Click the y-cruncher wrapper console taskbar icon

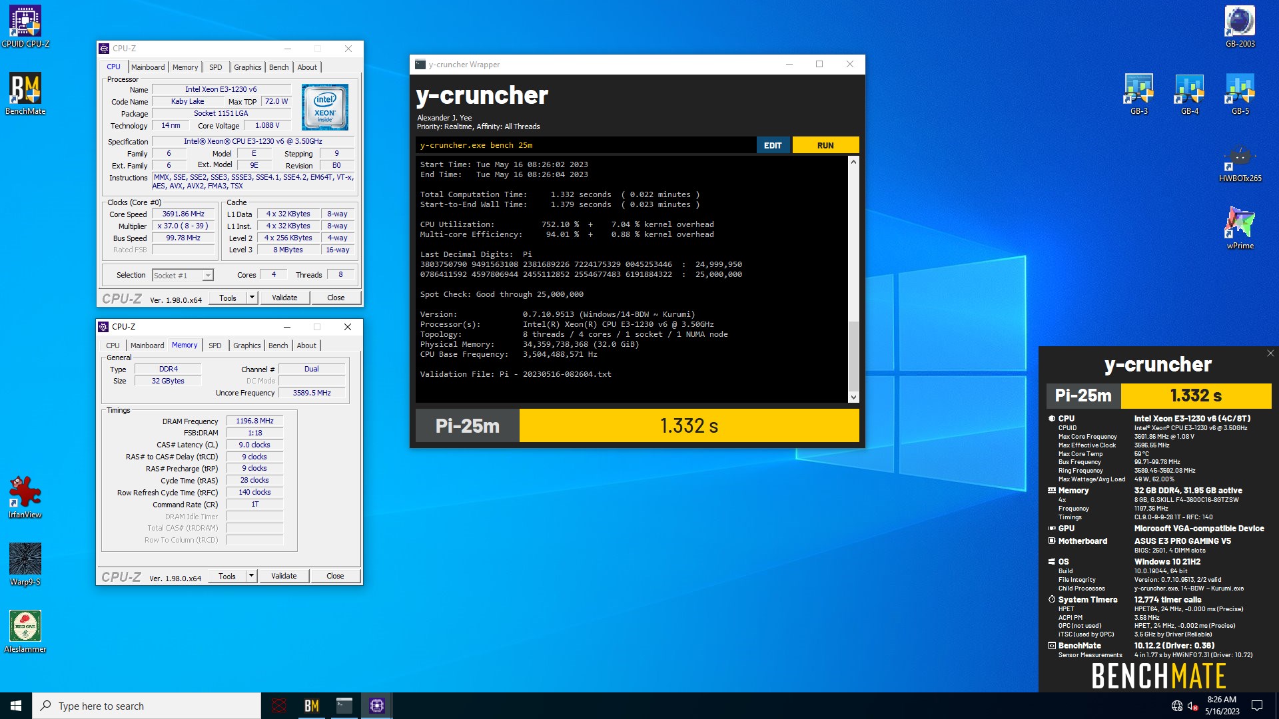[344, 706]
